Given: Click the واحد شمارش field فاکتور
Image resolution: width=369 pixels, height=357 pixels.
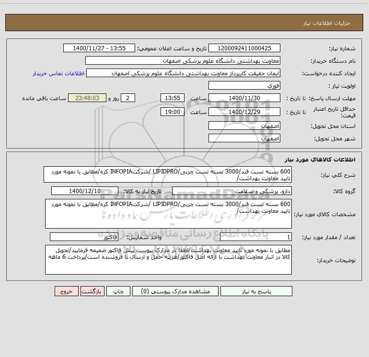Looking at the screenshot, I should (84, 237).
